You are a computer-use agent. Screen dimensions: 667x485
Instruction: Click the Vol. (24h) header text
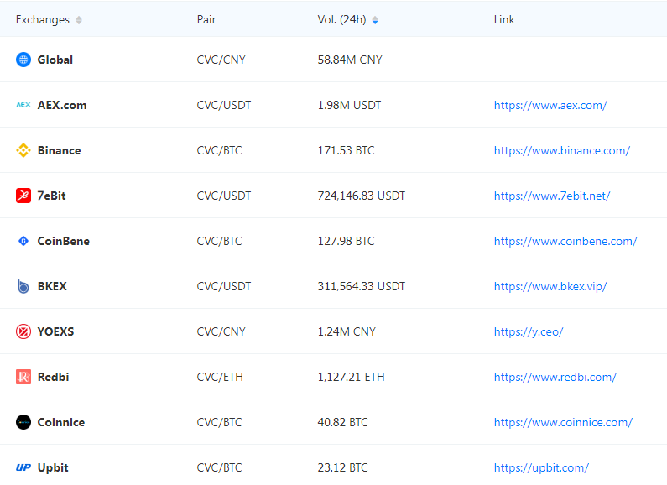(x=341, y=20)
